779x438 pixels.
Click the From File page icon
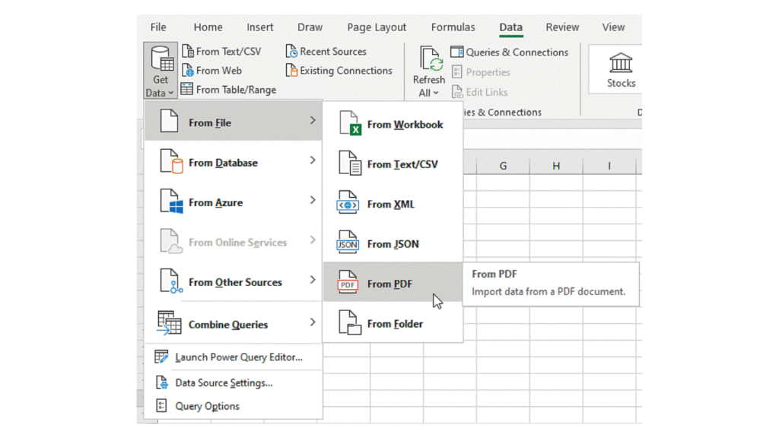coord(169,121)
